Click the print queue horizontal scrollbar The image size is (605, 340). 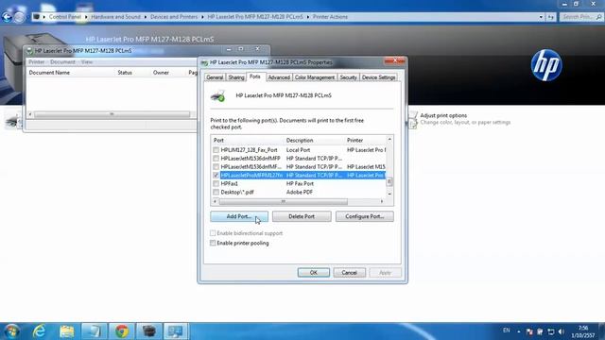(x=112, y=114)
